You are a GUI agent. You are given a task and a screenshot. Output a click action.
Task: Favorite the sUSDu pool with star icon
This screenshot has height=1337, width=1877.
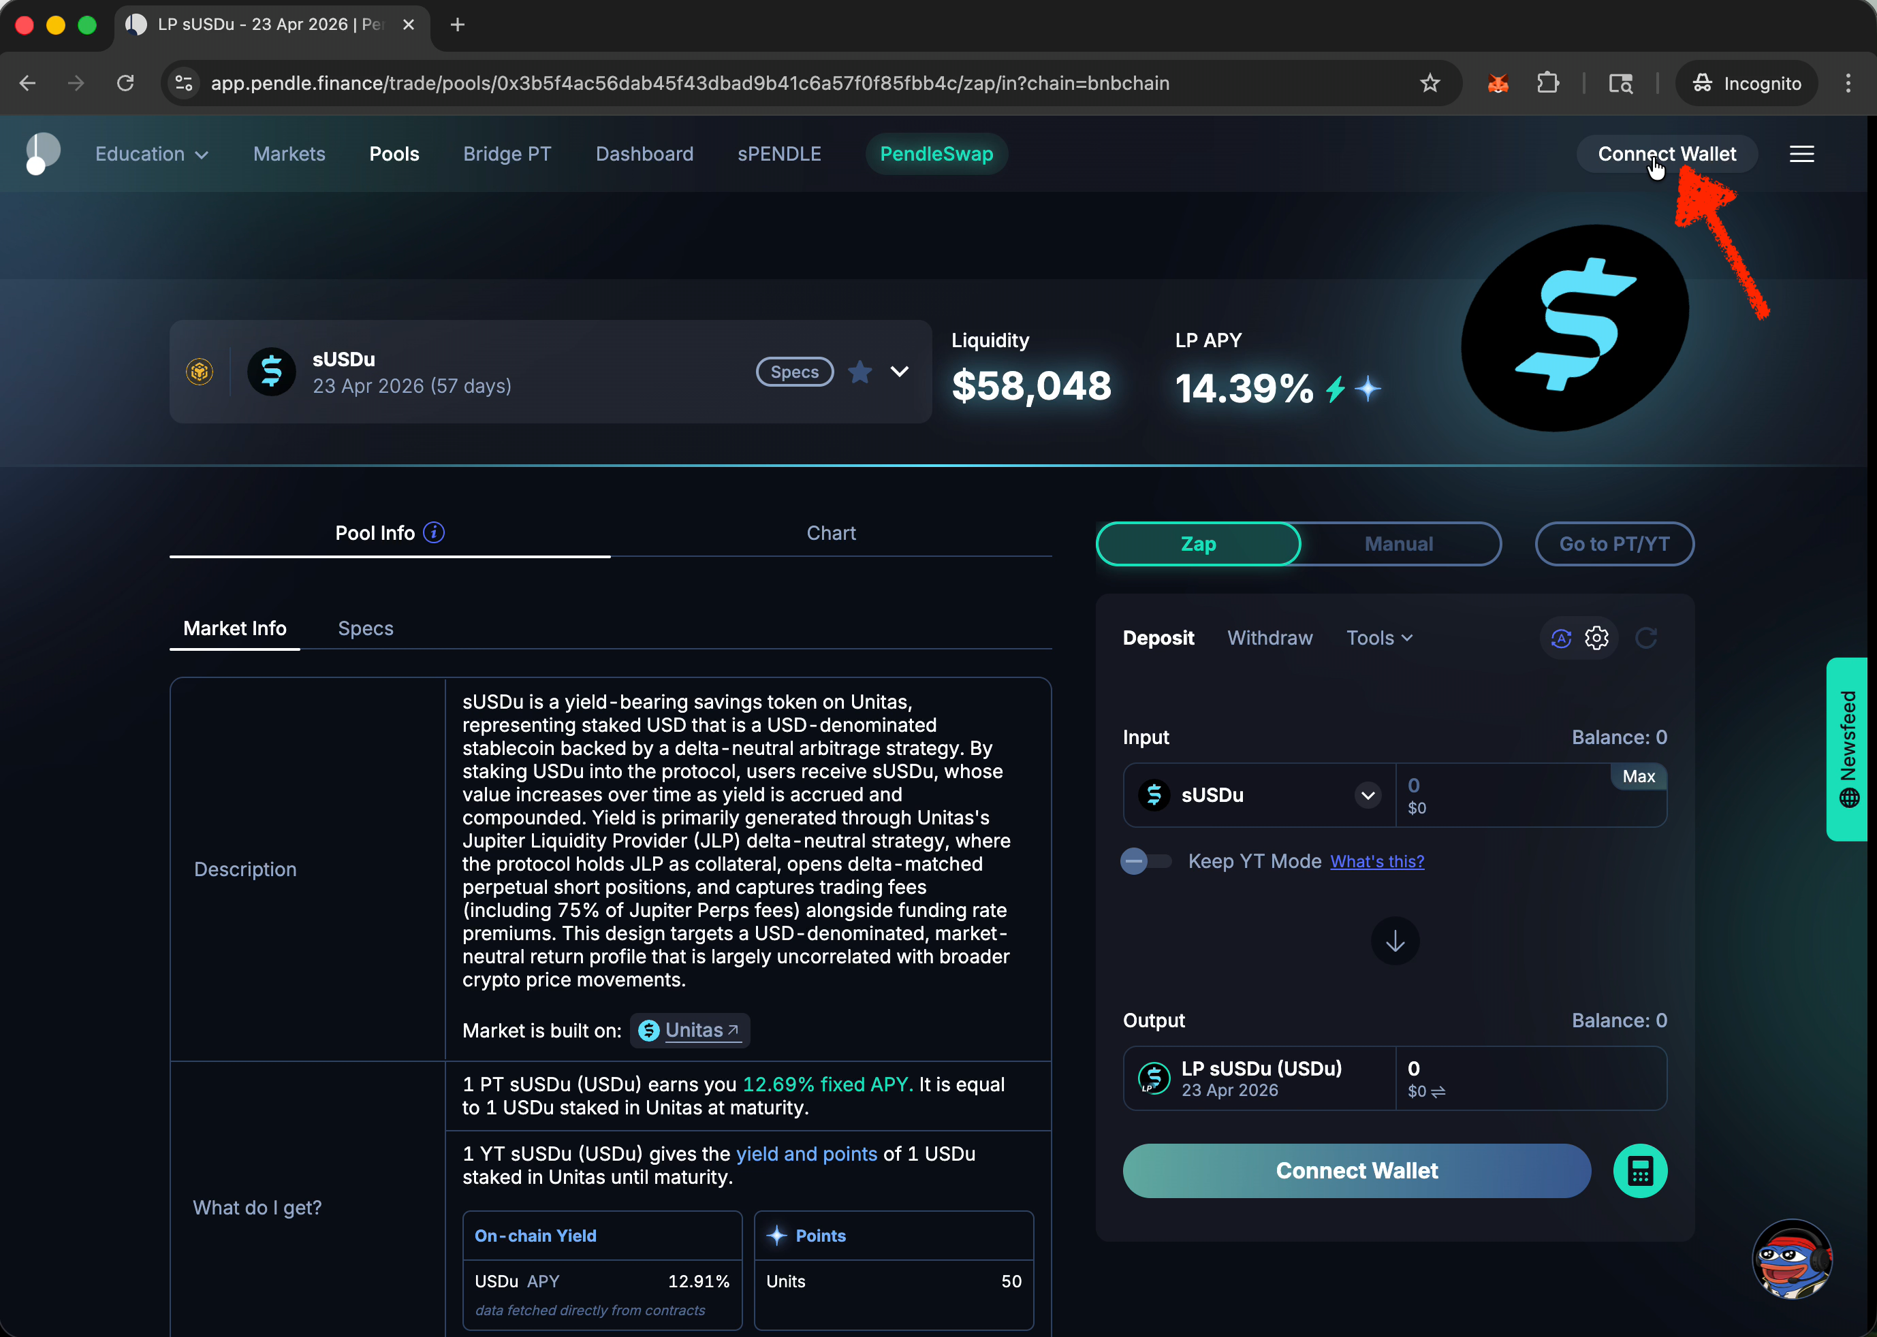[860, 372]
